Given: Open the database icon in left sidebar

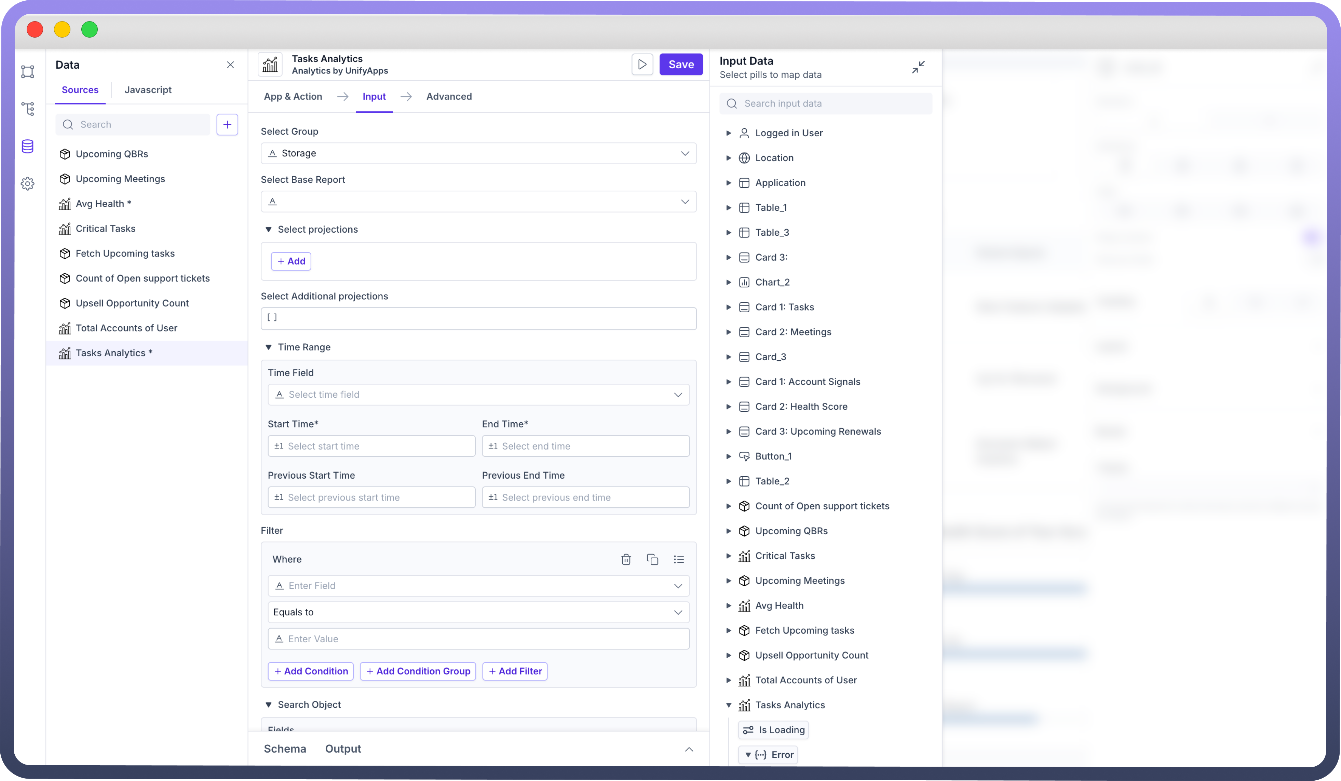Looking at the screenshot, I should pyautogui.click(x=28, y=146).
